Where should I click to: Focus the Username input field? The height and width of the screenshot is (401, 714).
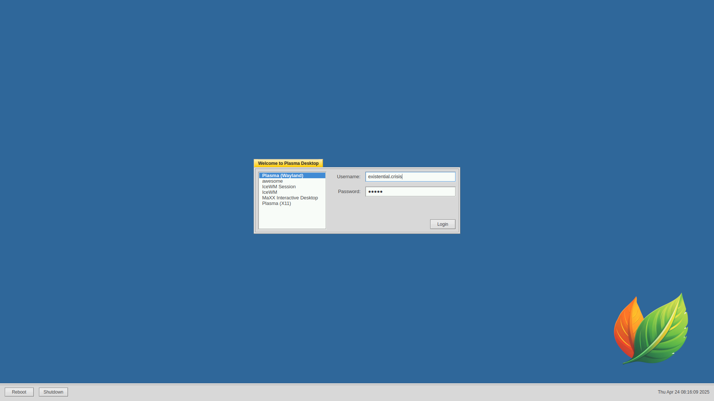tap(410, 177)
